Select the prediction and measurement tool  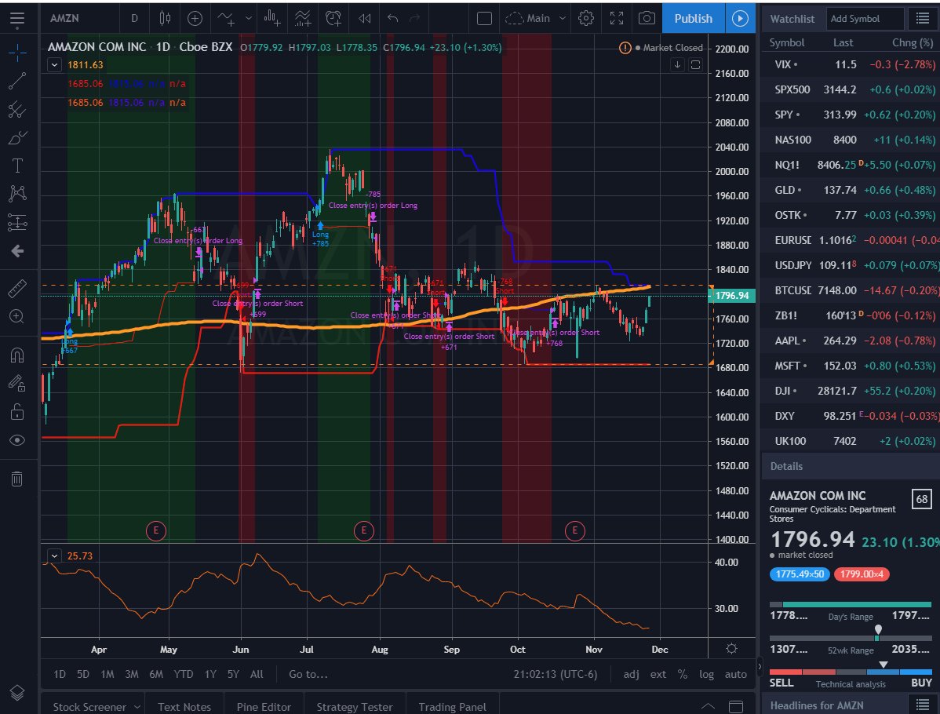pos(16,222)
